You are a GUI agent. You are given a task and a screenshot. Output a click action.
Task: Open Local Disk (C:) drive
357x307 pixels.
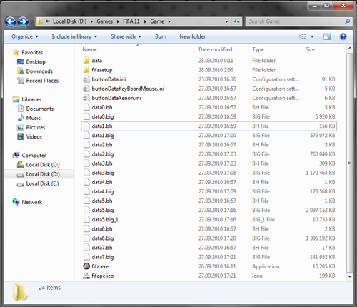point(43,165)
